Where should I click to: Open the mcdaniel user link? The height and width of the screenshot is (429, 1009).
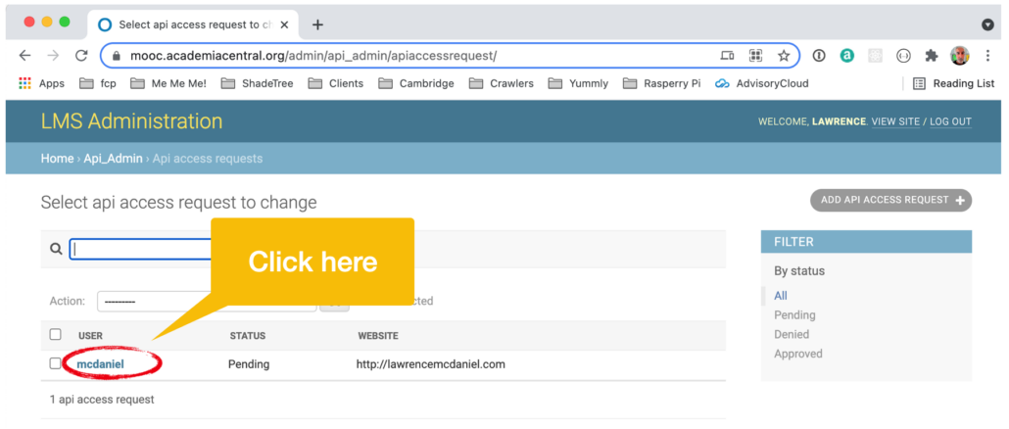click(x=100, y=364)
